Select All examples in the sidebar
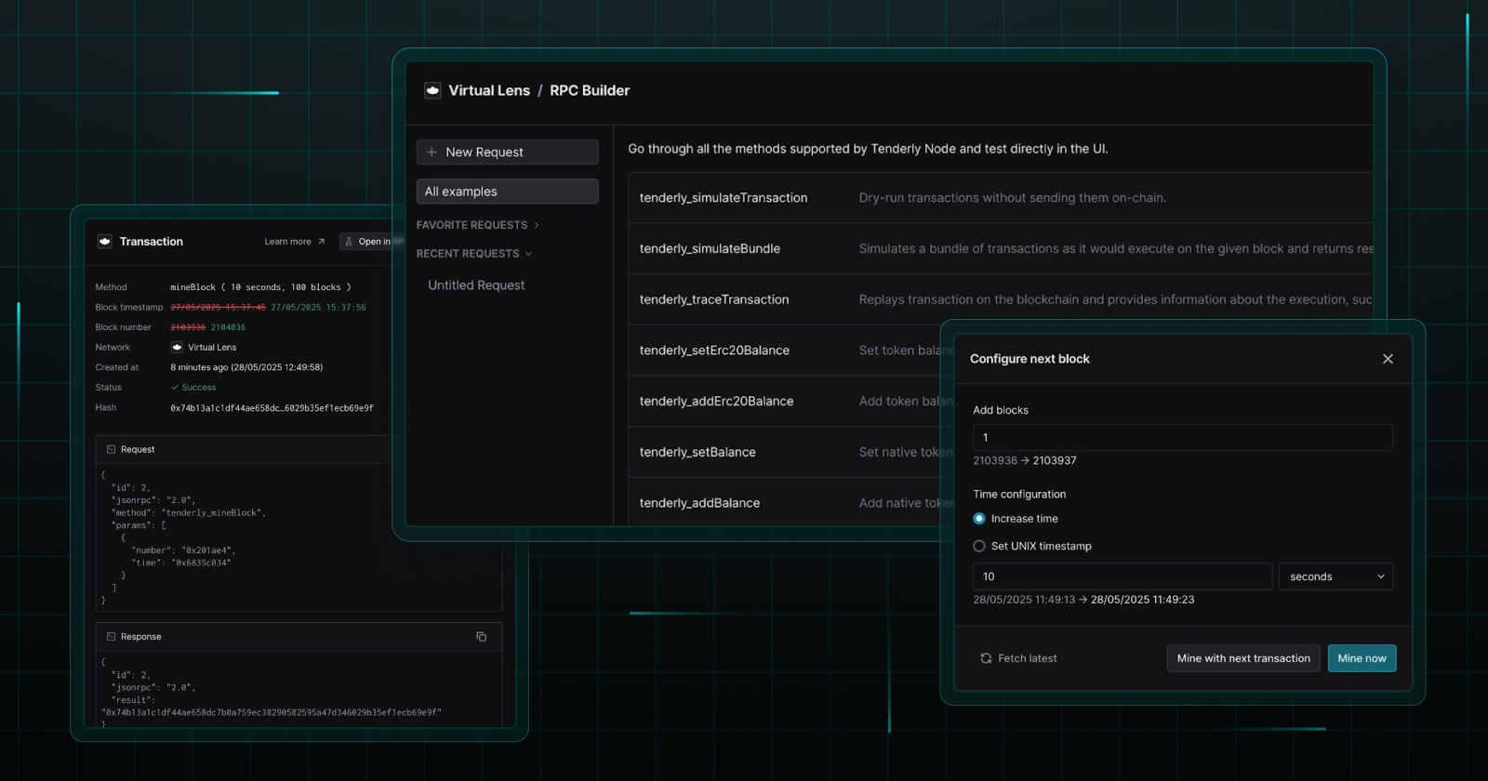The width and height of the screenshot is (1488, 781). 507,192
